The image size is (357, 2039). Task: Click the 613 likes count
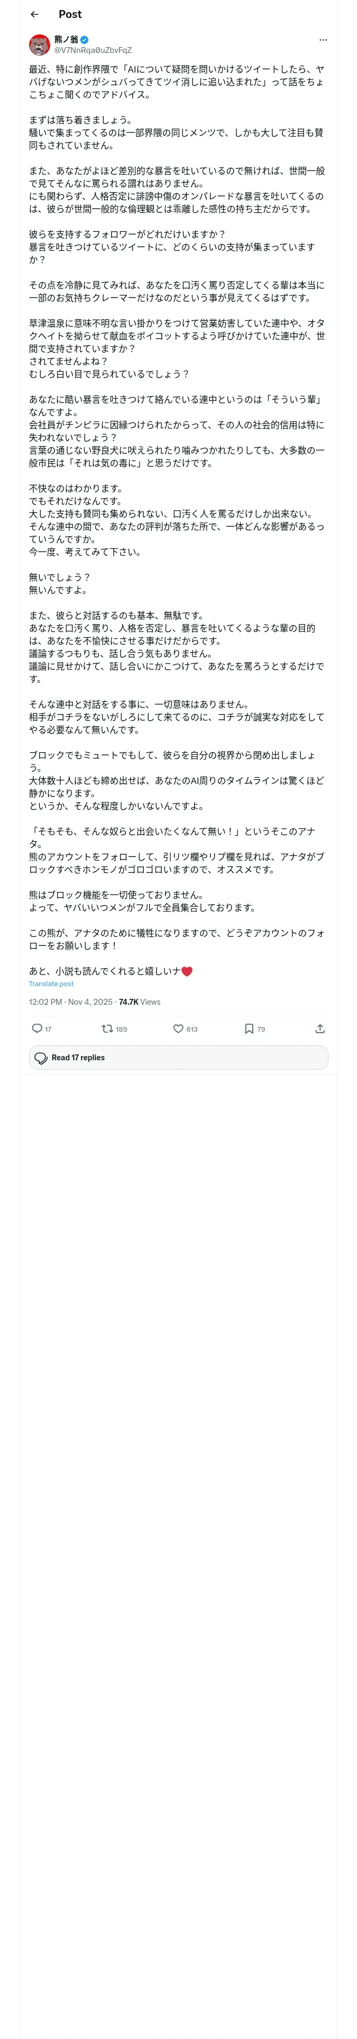click(191, 1030)
